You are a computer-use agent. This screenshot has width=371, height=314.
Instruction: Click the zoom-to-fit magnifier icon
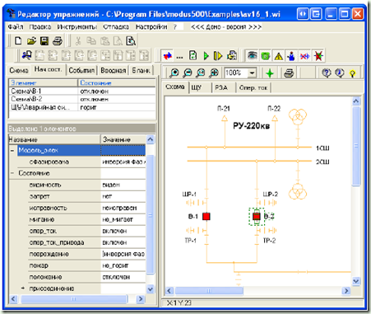pyautogui.click(x=201, y=73)
